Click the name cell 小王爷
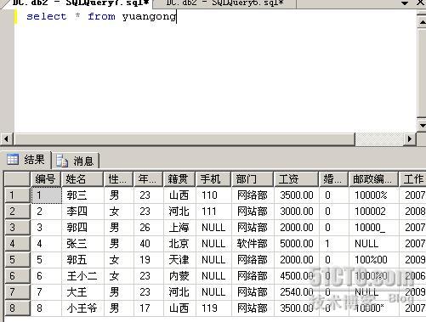The width and height of the screenshot is (426, 322). [x=82, y=308]
